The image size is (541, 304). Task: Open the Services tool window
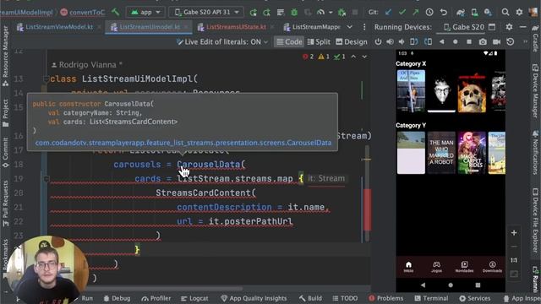pos(475,298)
